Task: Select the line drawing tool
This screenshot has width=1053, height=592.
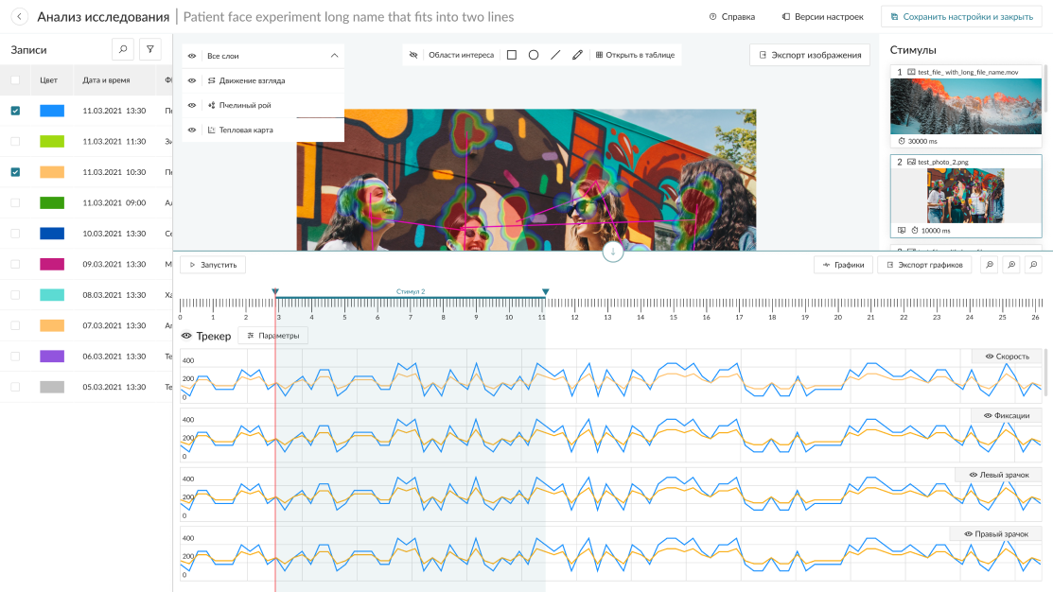Action: 555,55
